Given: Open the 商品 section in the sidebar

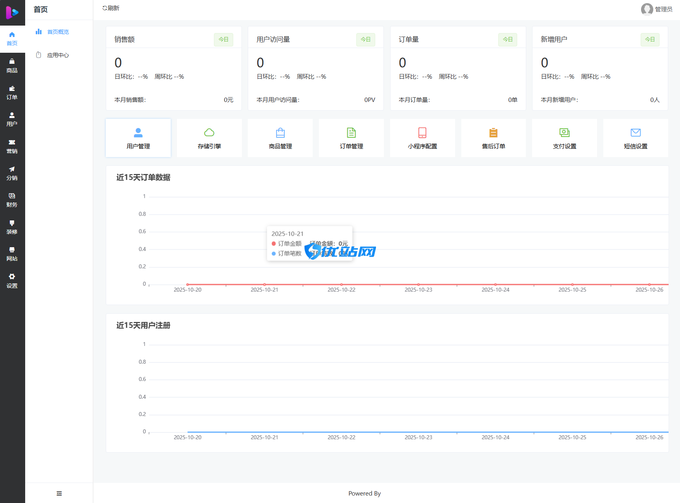Looking at the screenshot, I should pyautogui.click(x=12, y=65).
